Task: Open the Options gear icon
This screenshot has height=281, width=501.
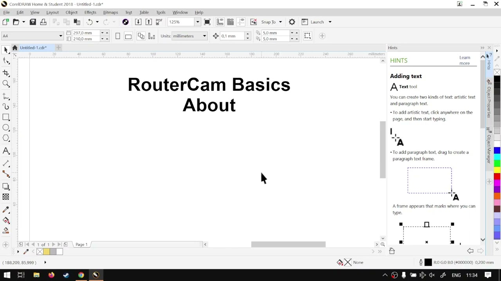Action: click(x=292, y=22)
